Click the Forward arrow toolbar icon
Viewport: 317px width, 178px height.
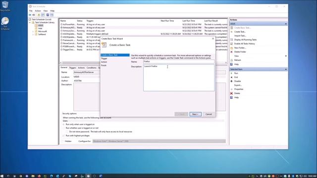[x=34, y=15]
